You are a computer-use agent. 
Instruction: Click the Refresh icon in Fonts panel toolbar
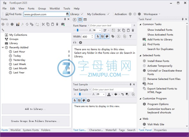click(x=27, y=24)
